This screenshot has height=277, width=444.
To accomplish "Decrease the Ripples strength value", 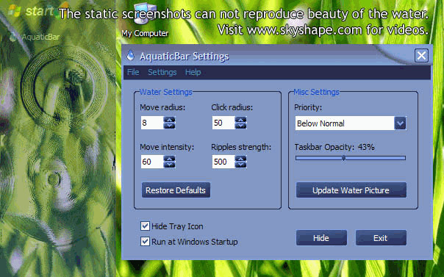I will (x=240, y=165).
